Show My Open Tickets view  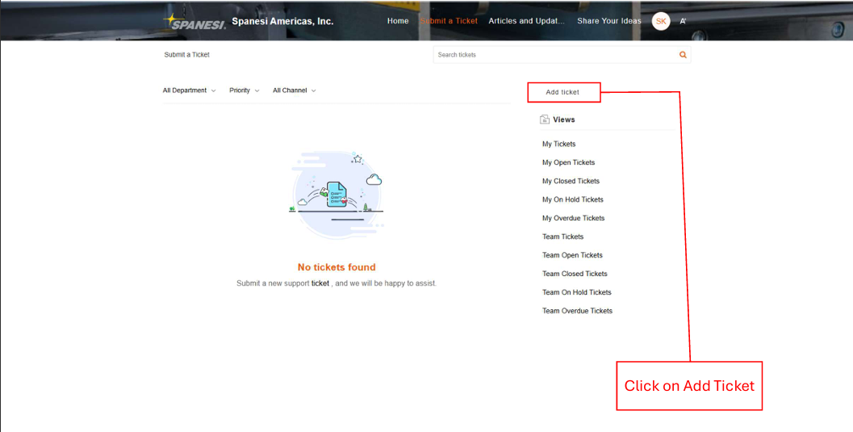pos(568,162)
